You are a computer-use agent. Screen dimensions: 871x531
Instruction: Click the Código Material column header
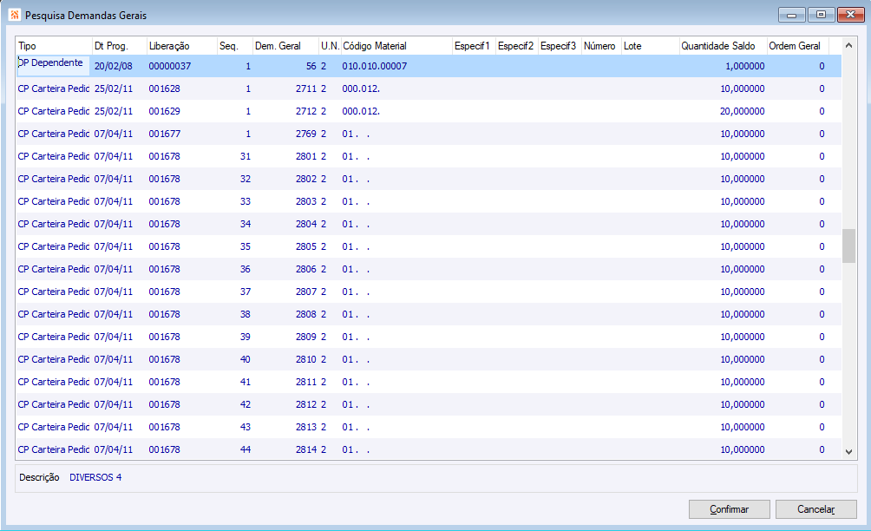click(396, 46)
